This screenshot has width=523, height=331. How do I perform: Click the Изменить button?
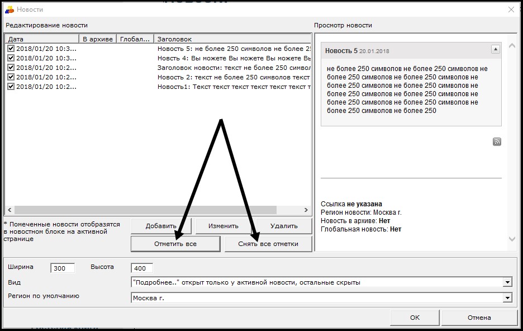pos(224,226)
